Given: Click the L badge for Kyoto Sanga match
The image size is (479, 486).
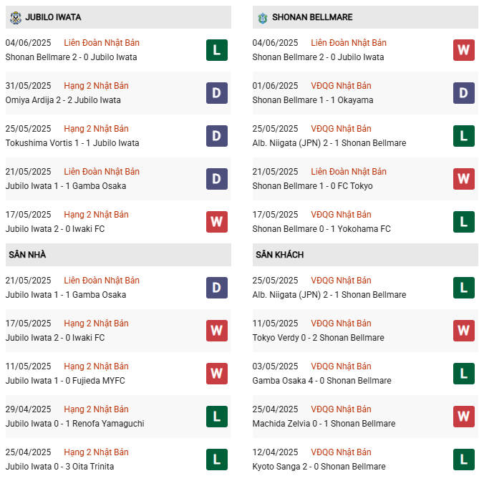Looking at the screenshot, I should [x=463, y=460].
